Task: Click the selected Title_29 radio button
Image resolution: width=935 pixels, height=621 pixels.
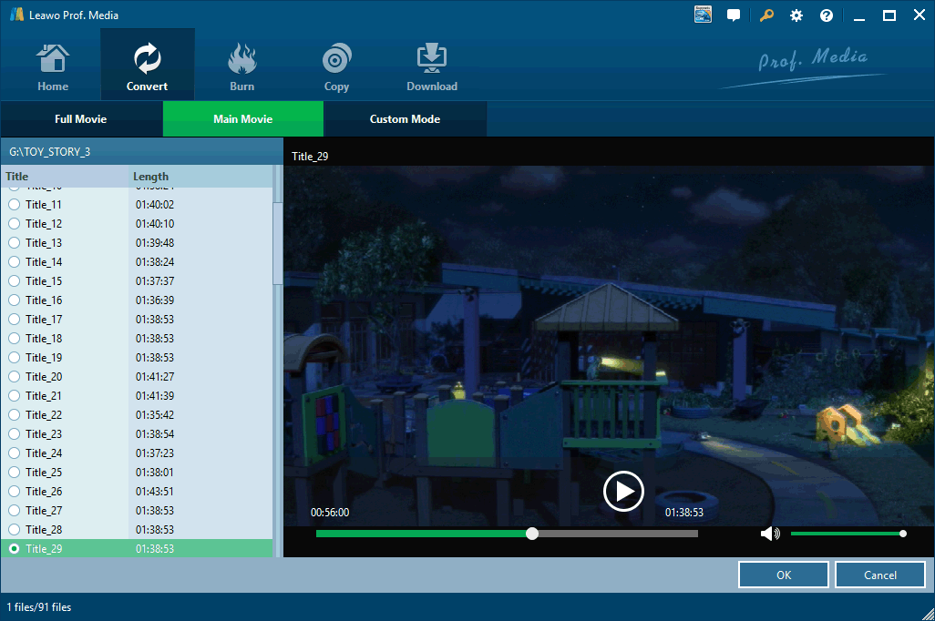Action: 15,548
